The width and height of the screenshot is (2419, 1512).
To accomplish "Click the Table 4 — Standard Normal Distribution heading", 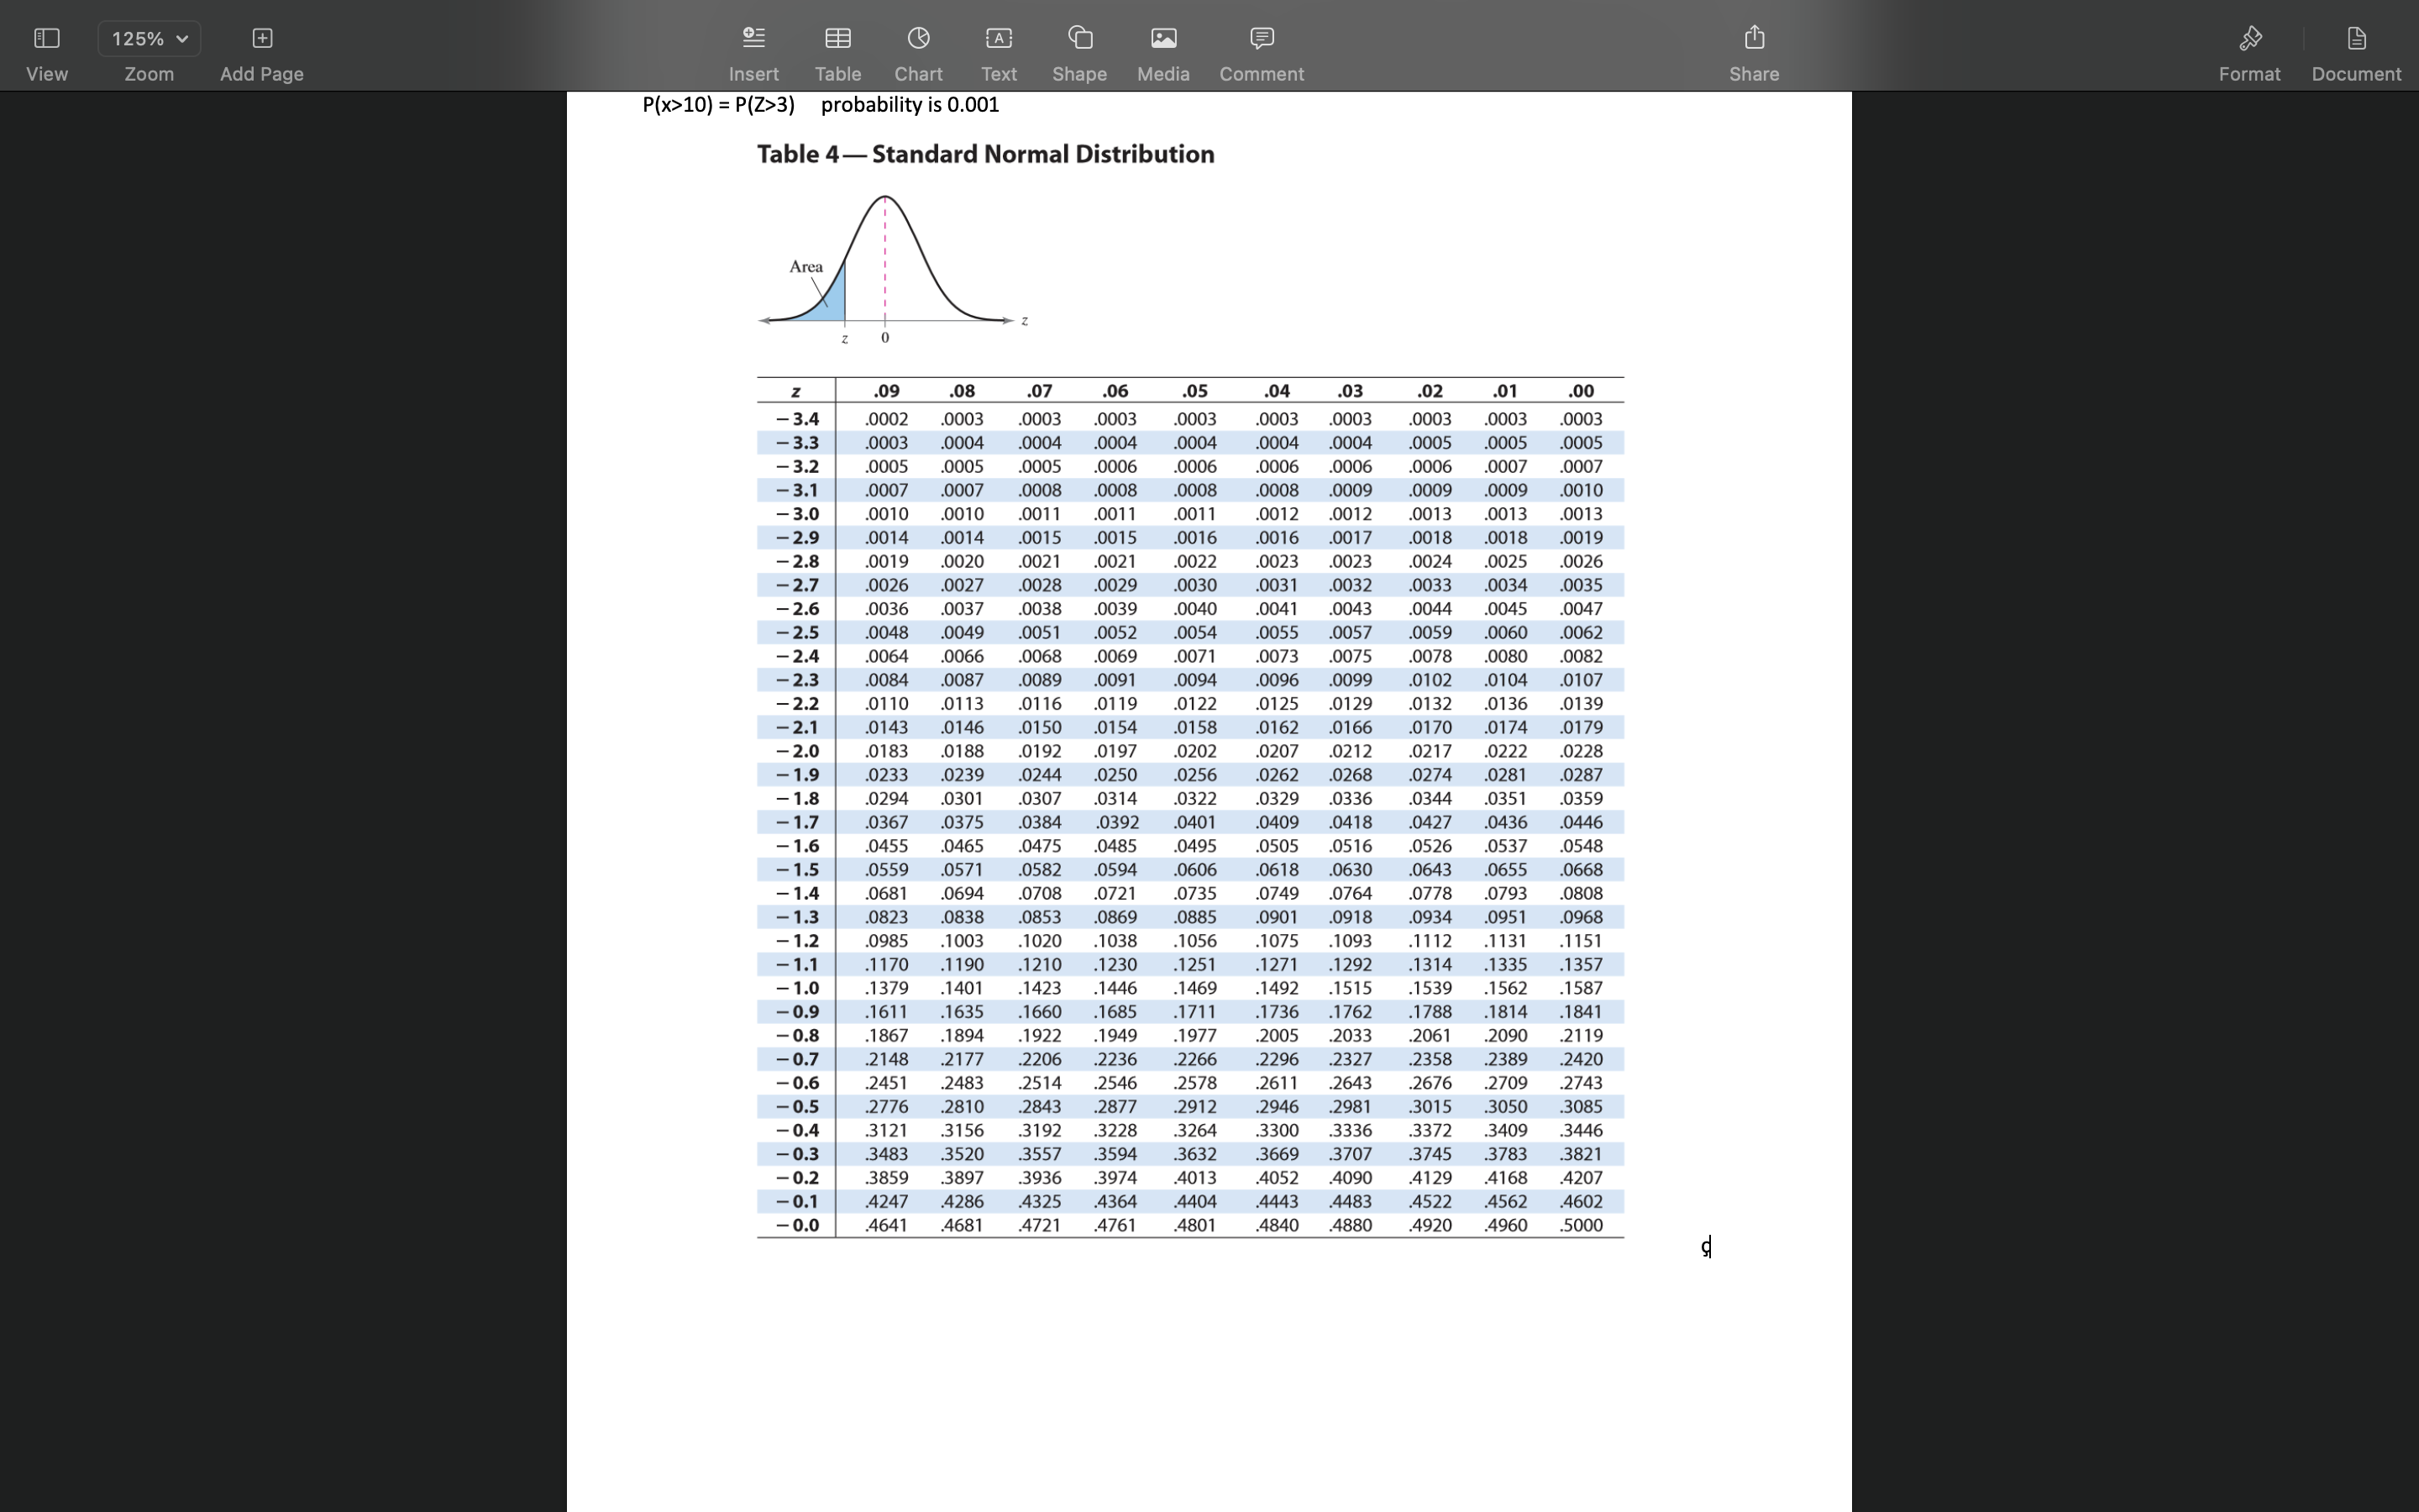I will pyautogui.click(x=984, y=153).
